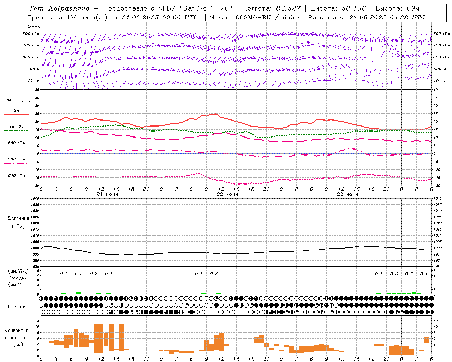Click the Тем-ра(°C) panel label
Image resolution: width=452 pixels, height=362 pixels.
(17, 100)
